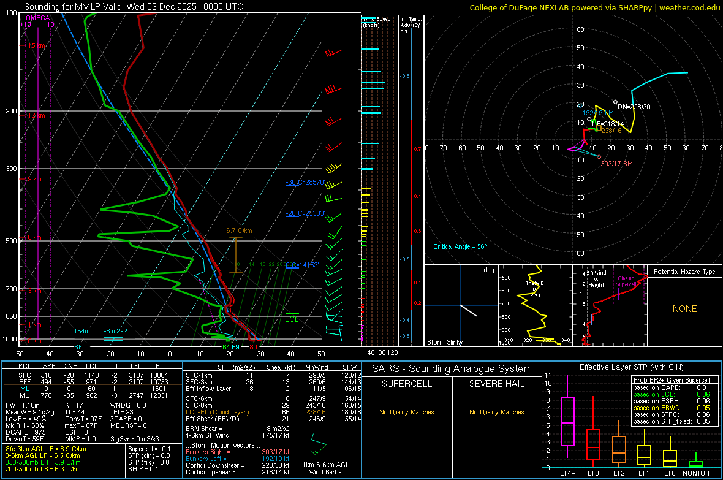The image size is (723, 480).
Task: Click the MeanW = 9.1g/kg value
Action: coord(30,412)
